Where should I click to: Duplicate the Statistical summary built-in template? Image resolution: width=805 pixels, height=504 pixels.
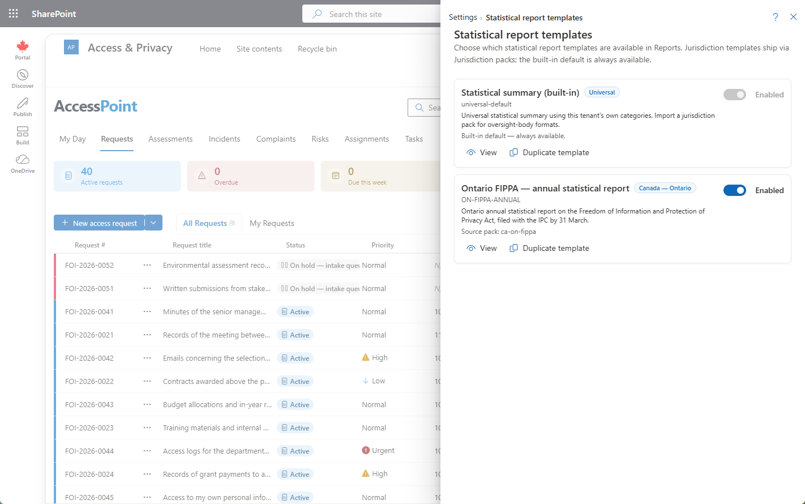[549, 152]
